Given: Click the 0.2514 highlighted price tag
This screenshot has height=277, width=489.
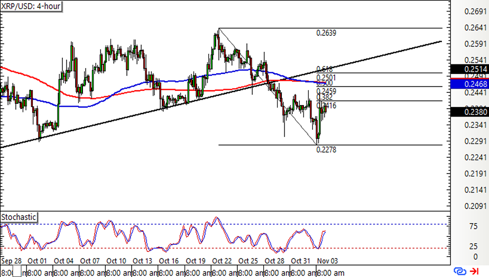Looking at the screenshot, I should click(x=469, y=69).
